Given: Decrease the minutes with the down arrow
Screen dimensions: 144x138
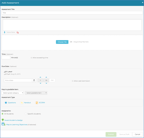Looking at the screenshot, I should (46, 83).
